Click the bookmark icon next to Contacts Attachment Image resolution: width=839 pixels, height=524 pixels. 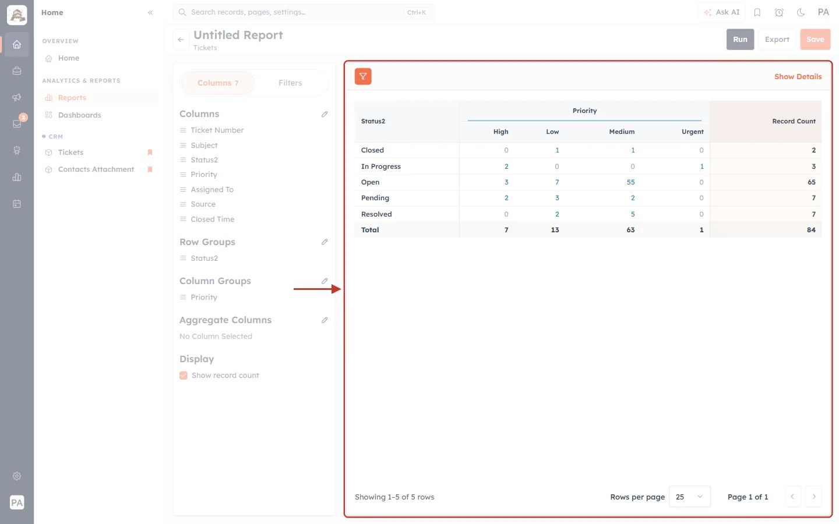[x=150, y=169]
